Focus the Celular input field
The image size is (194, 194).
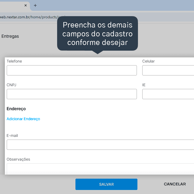pyautogui.click(x=168, y=70)
